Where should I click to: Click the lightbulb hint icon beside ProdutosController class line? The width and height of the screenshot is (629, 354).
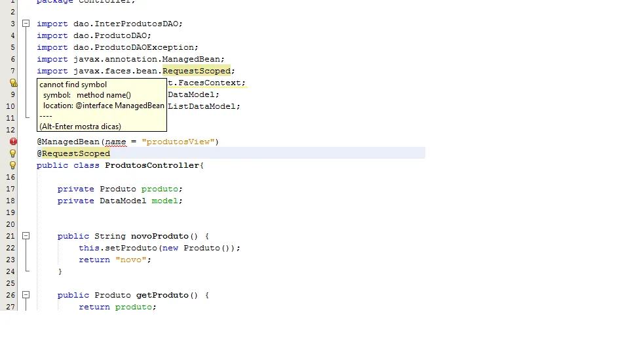click(x=13, y=165)
